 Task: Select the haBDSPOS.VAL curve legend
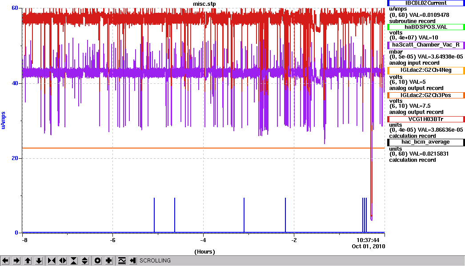pos(426,27)
